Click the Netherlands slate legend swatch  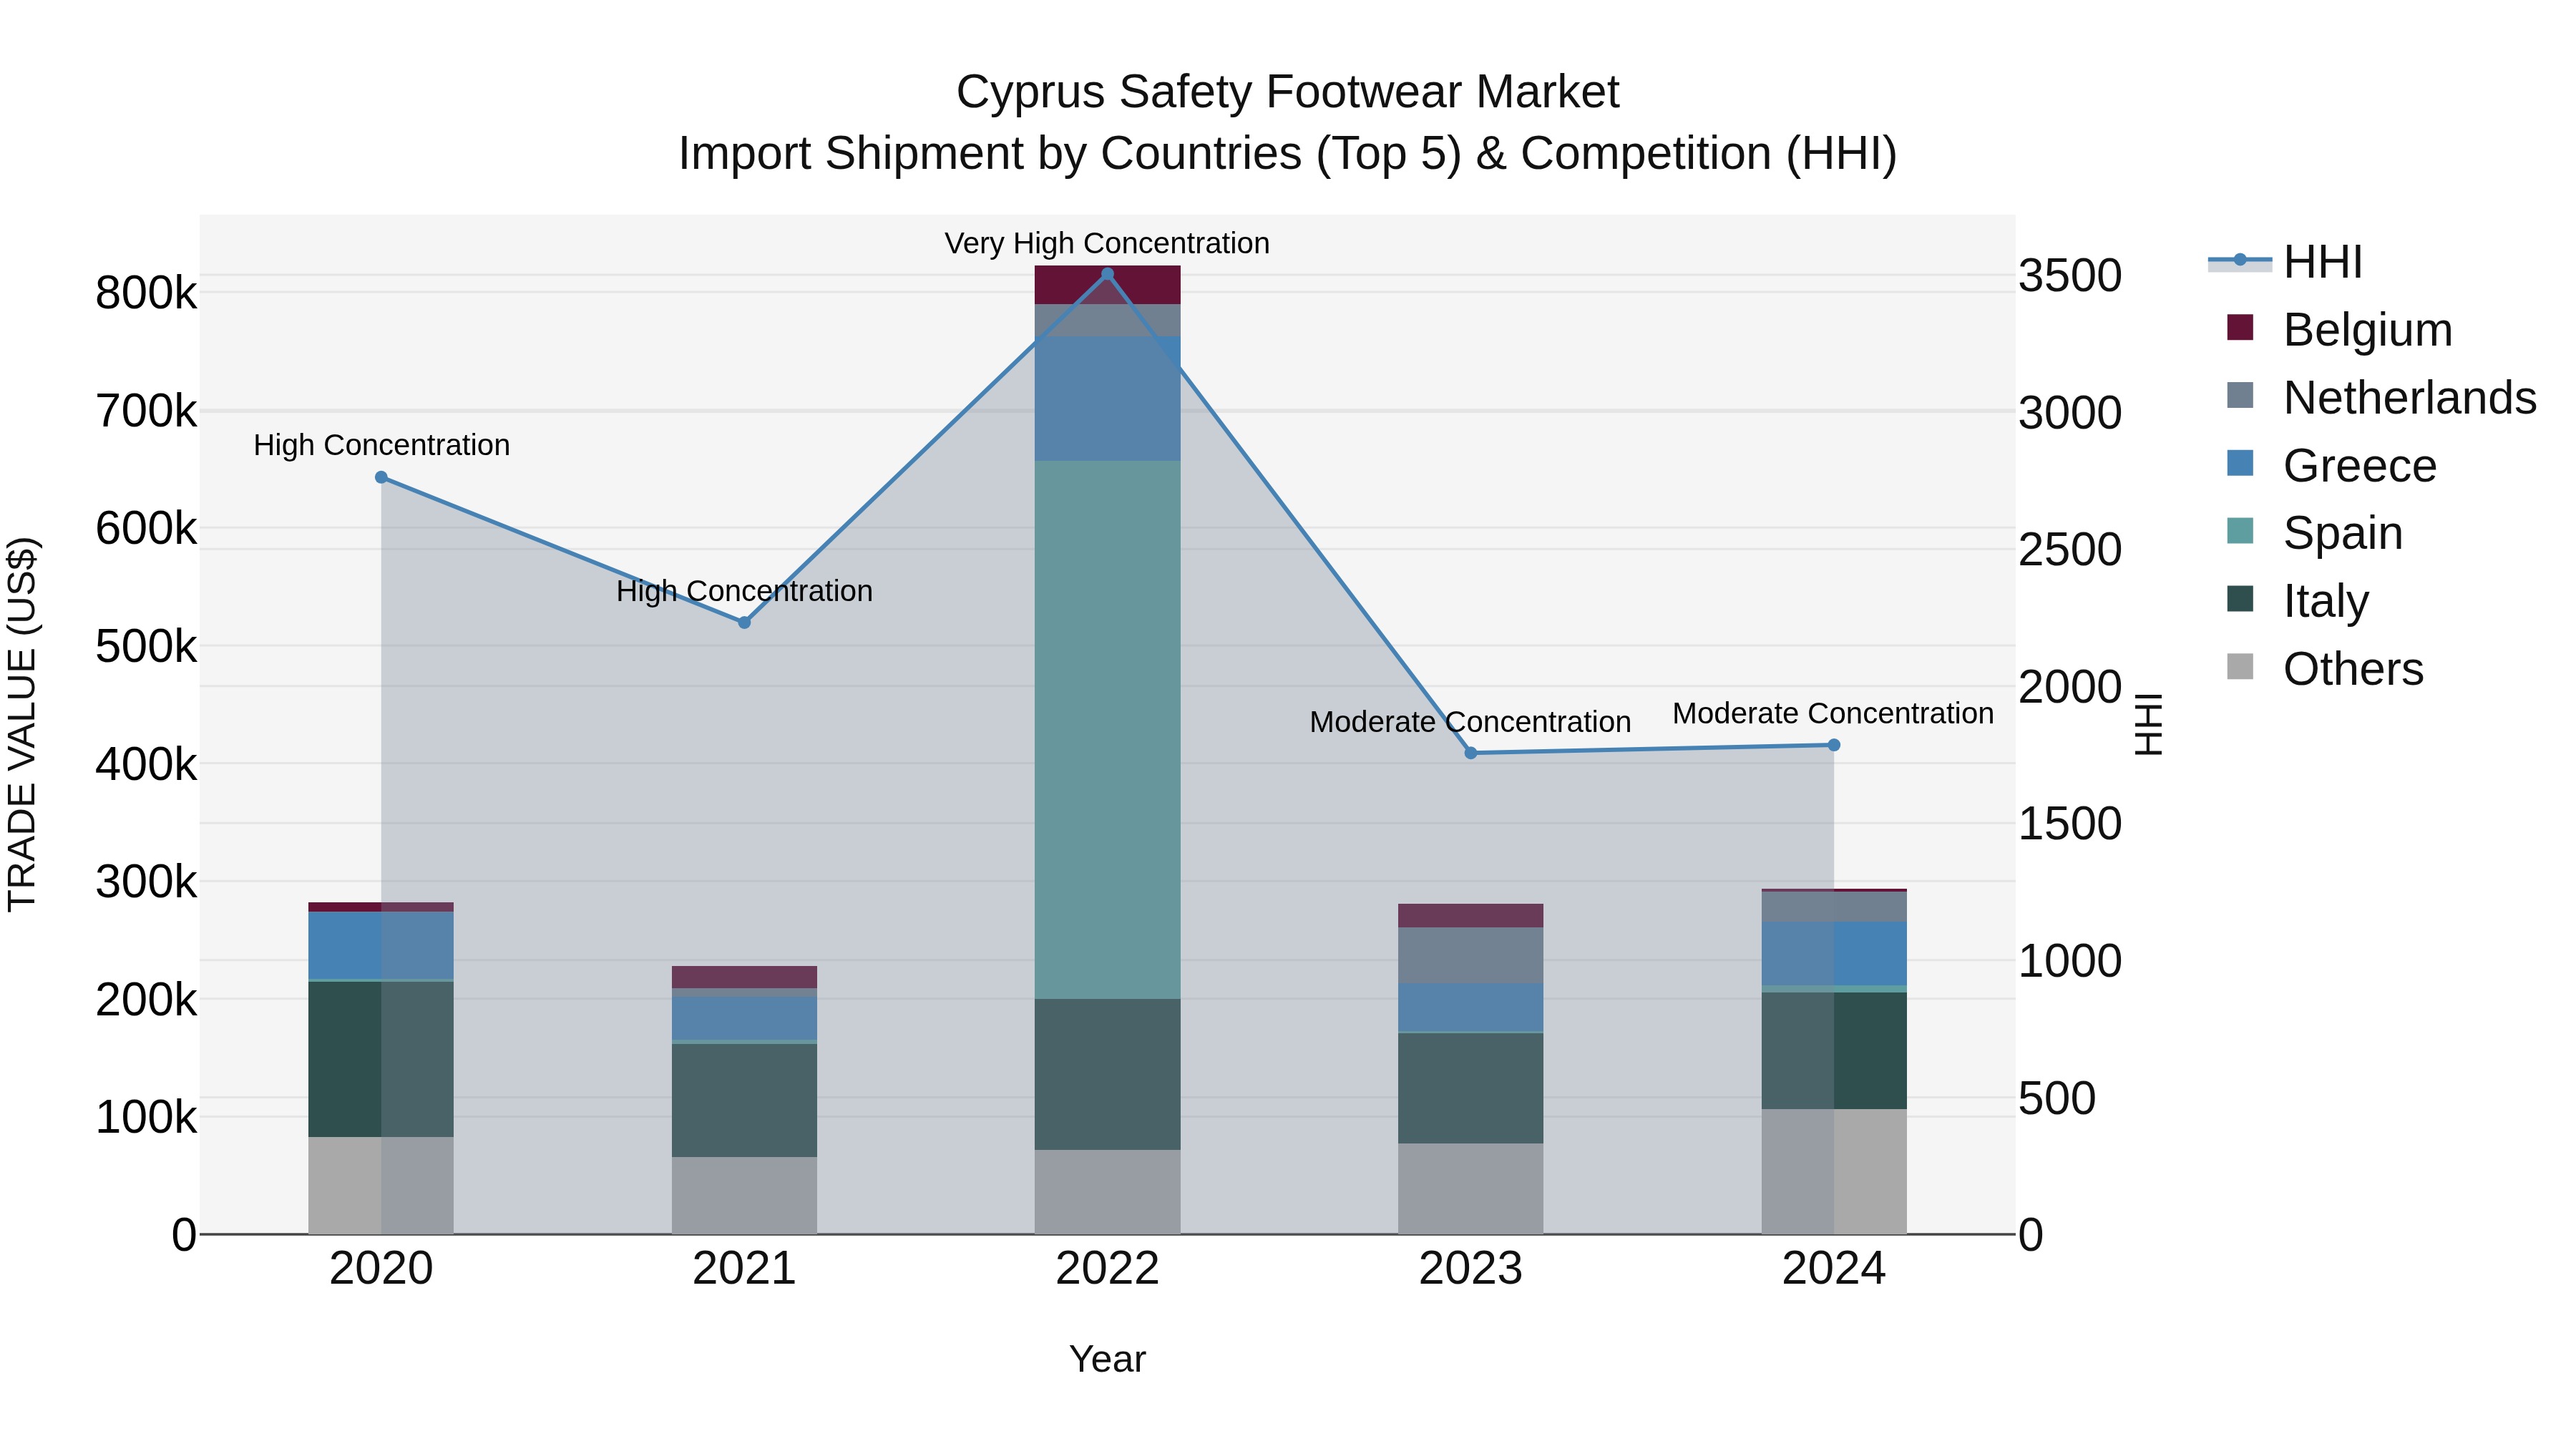pyautogui.click(x=2240, y=395)
